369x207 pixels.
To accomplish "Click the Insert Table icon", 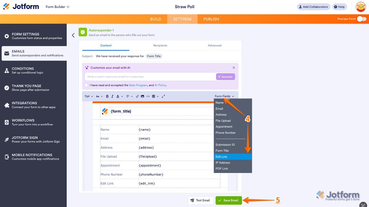I will [x=154, y=96].
